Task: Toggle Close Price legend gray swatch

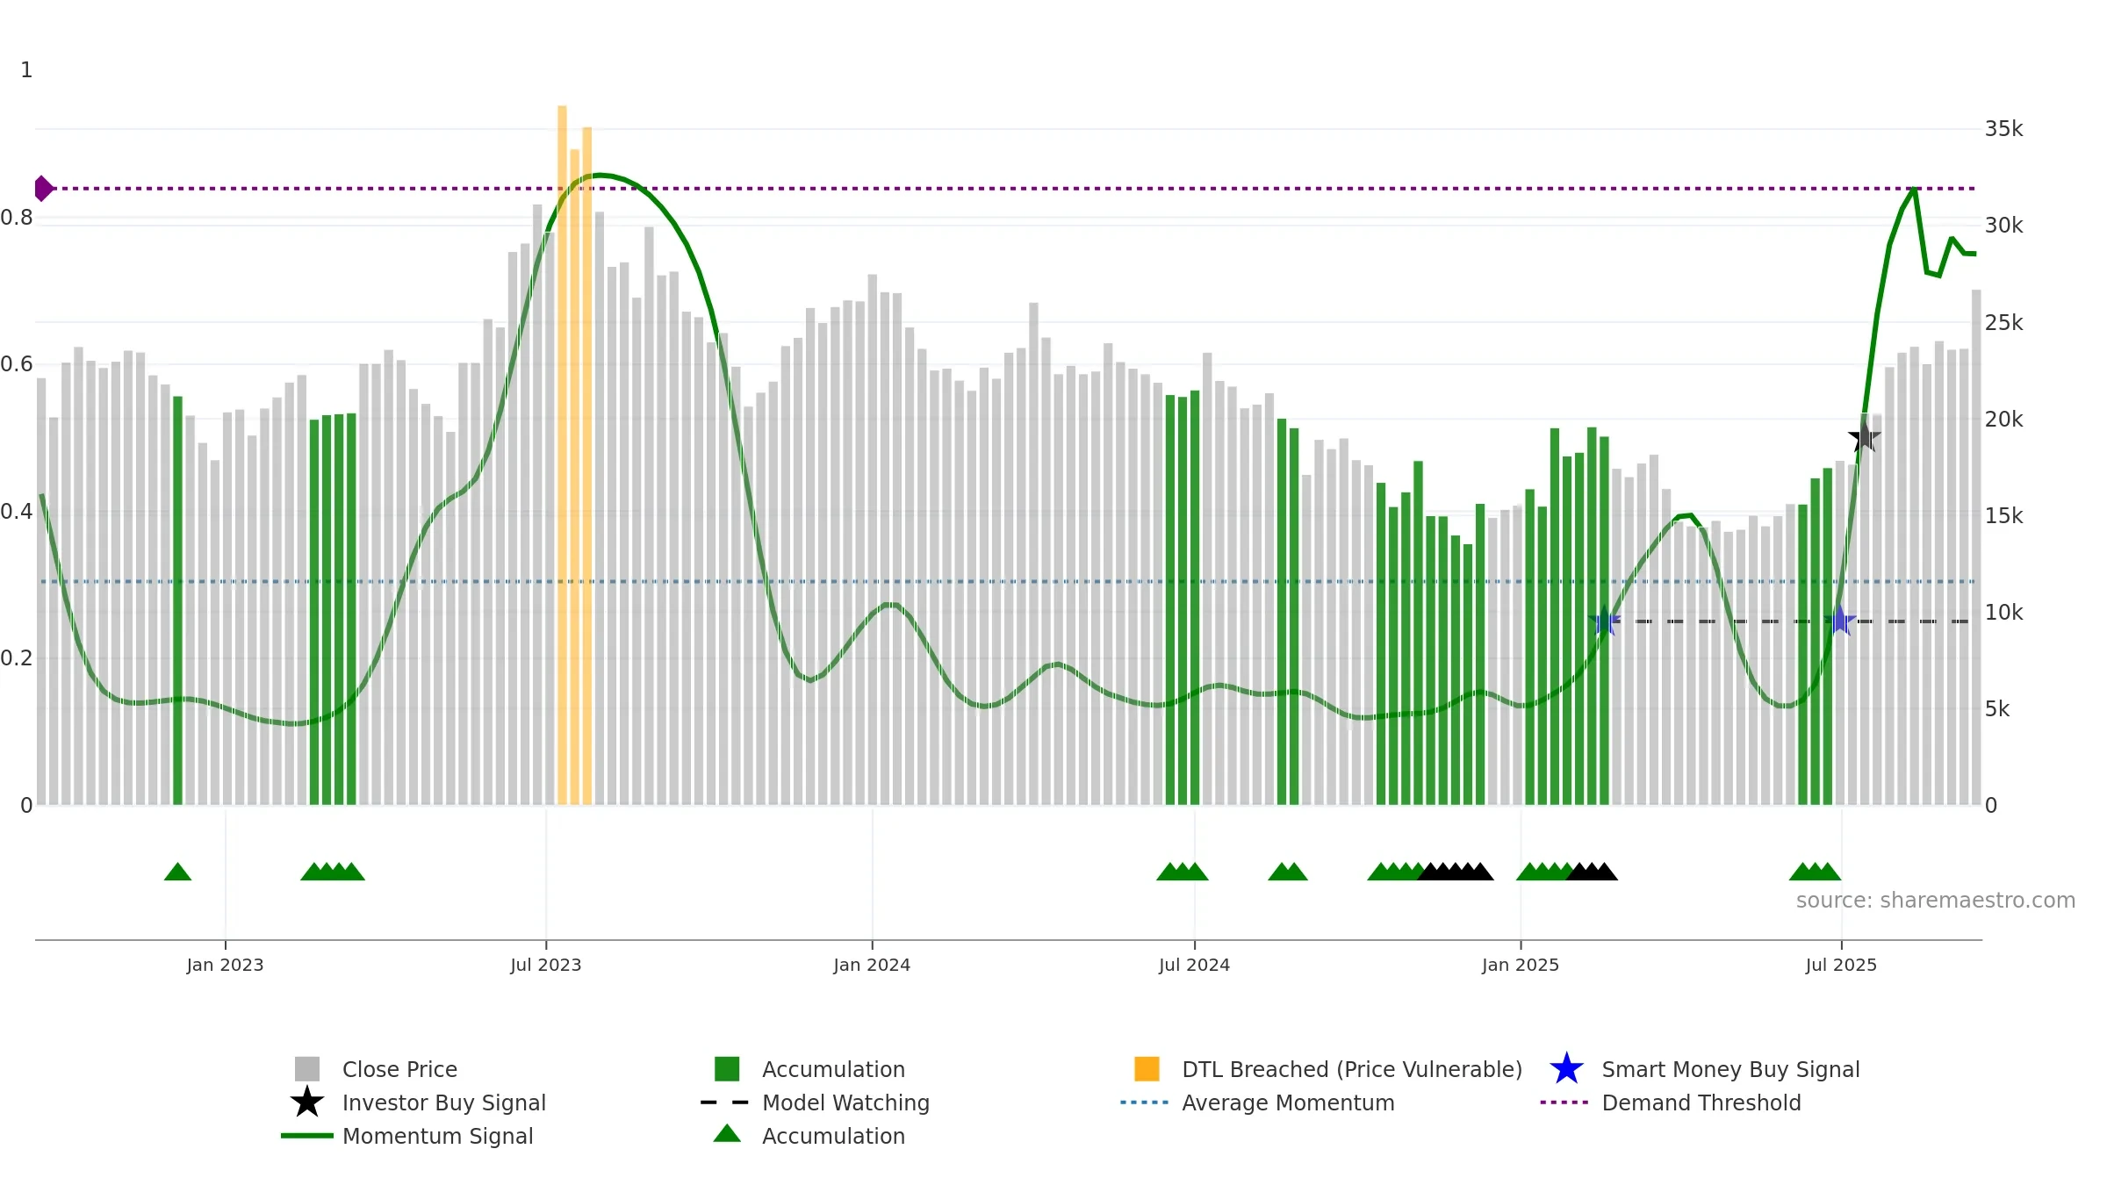Action: pos(307,1068)
